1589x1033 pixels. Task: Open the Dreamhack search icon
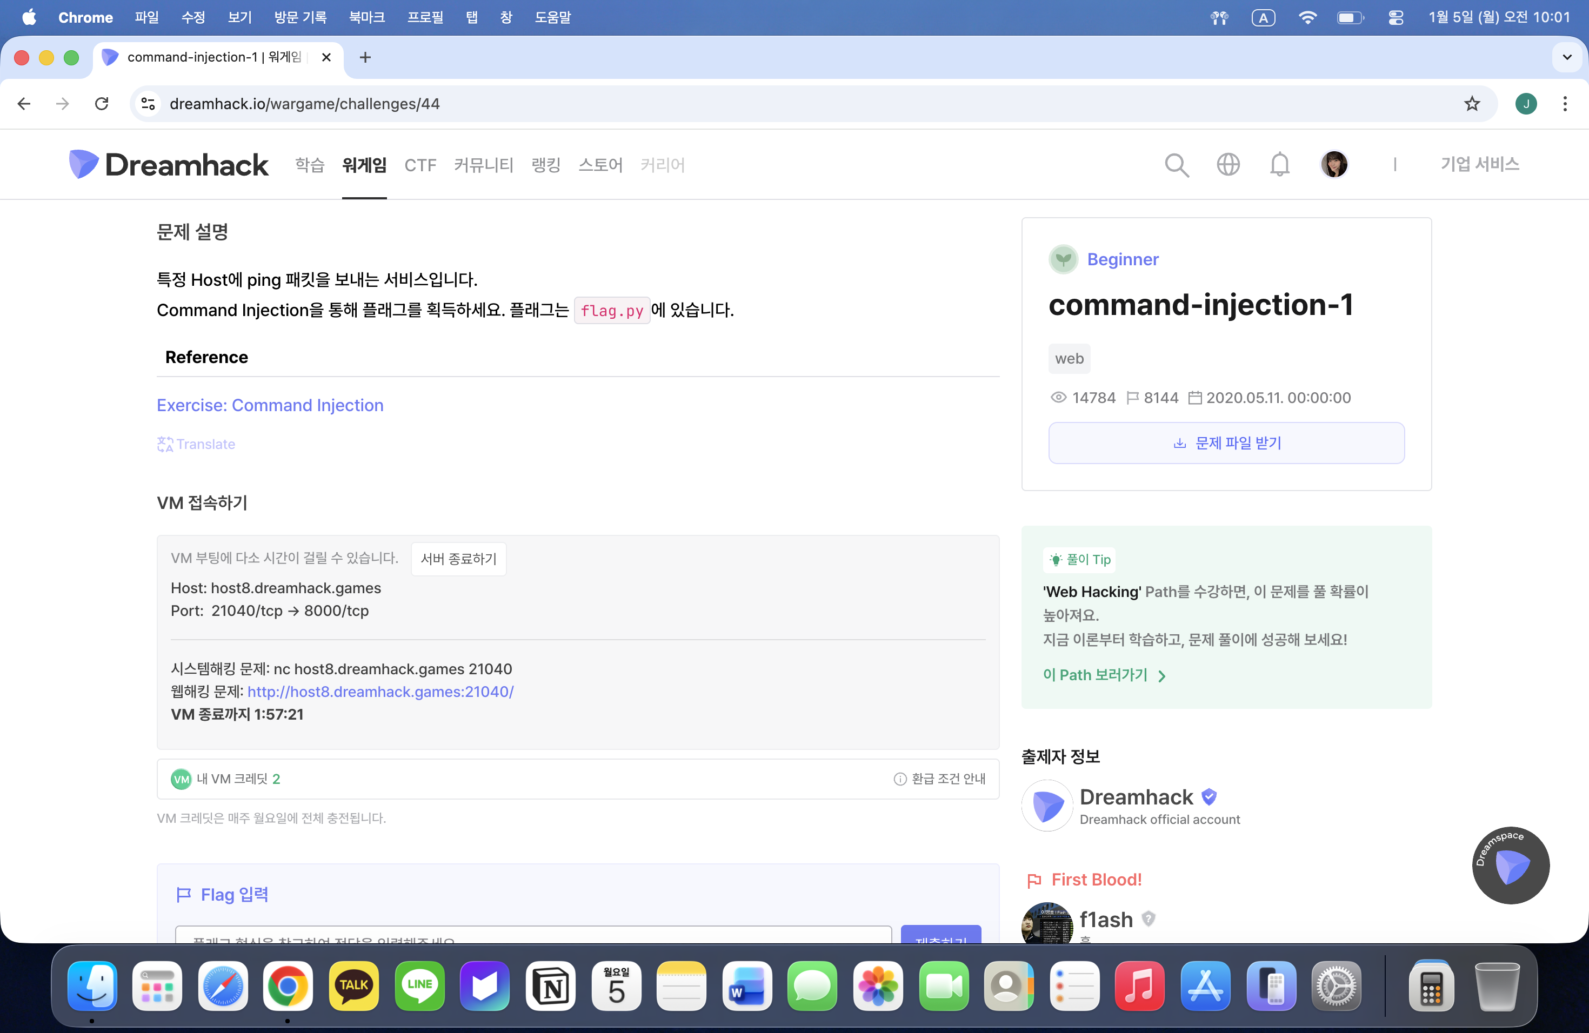(x=1177, y=164)
